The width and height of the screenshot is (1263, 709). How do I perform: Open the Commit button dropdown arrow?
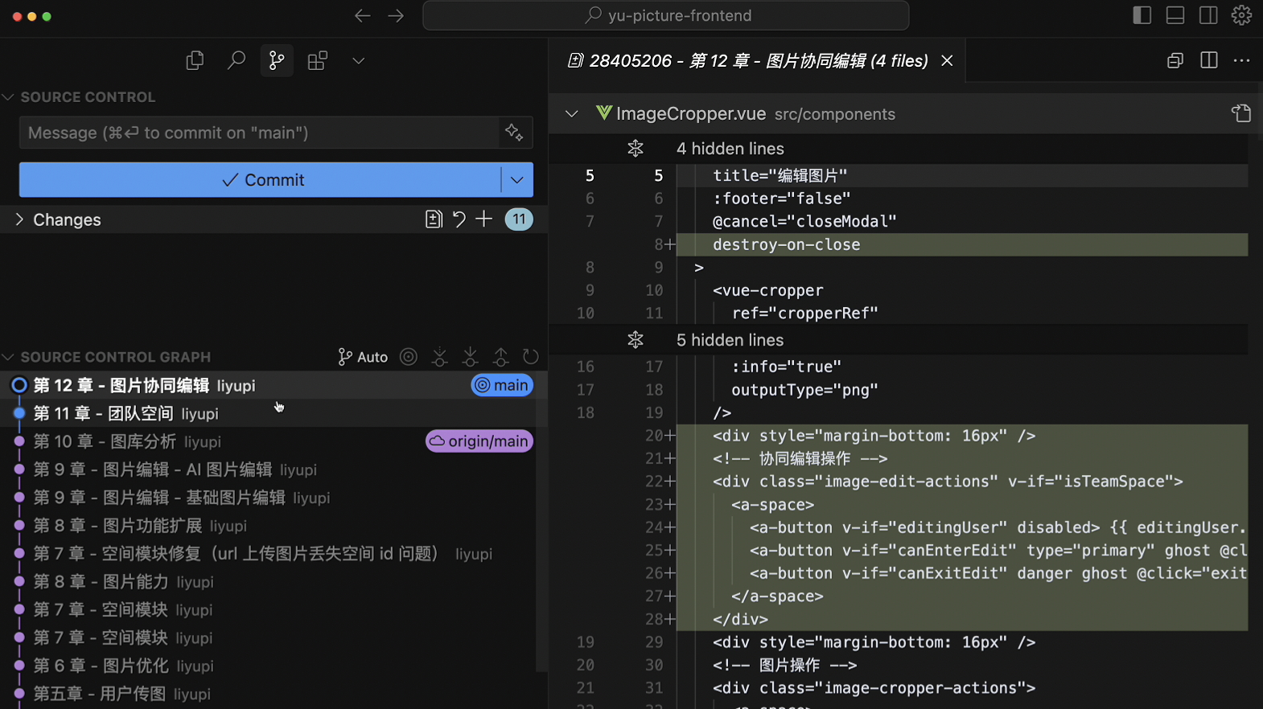[517, 180]
